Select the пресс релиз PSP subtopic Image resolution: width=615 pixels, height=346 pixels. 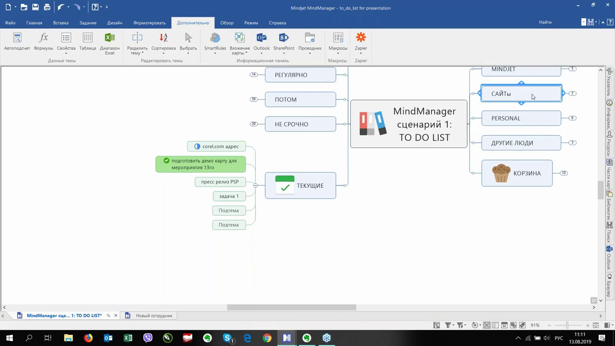[220, 182]
